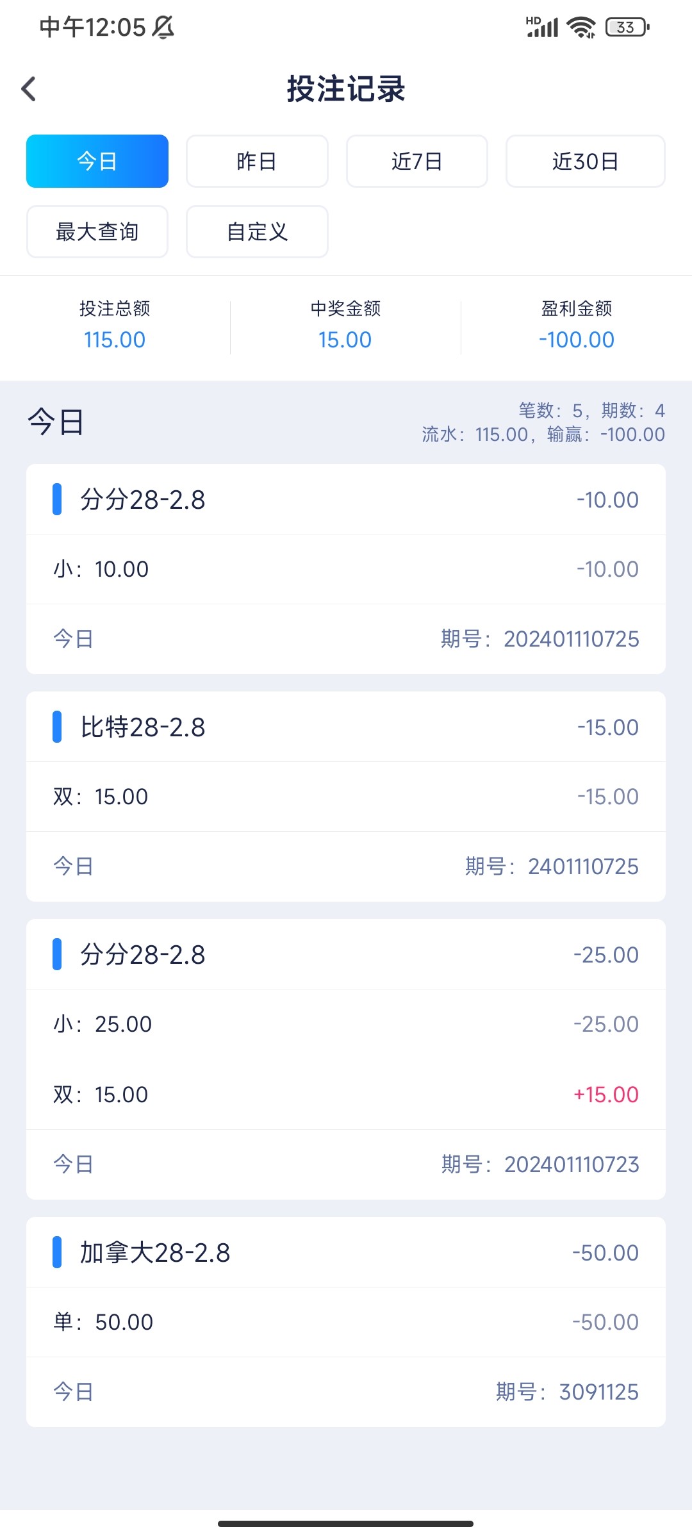This screenshot has width=692, height=1538.
Task: Tap the 期号 202401110723 row
Action: [x=346, y=1164]
